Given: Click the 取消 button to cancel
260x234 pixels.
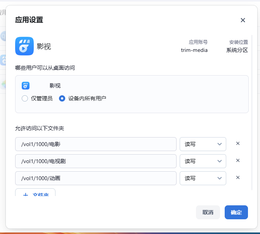Looking at the screenshot, I should click(x=208, y=212).
